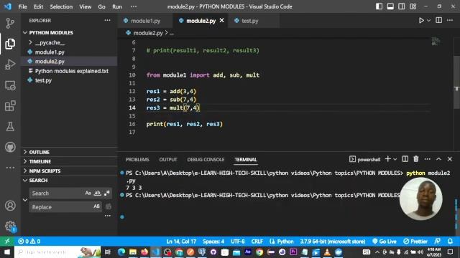This screenshot has width=460, height=258.
Task: Maximize the terminal panel size
Action: pos(438,159)
